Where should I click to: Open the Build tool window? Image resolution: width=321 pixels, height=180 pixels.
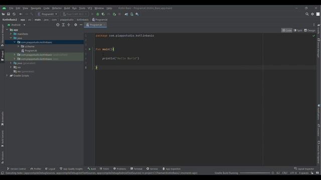point(92,169)
